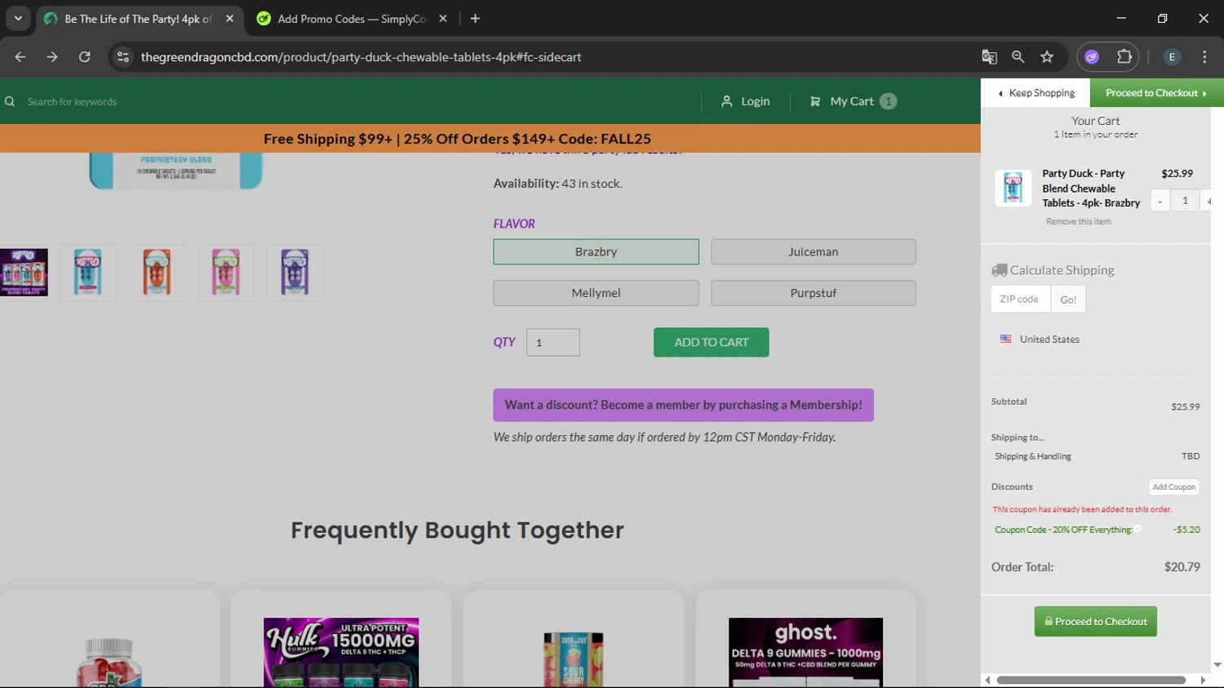Go forward to the next page
Viewport: 1224px width, 688px height.
pos(52,57)
